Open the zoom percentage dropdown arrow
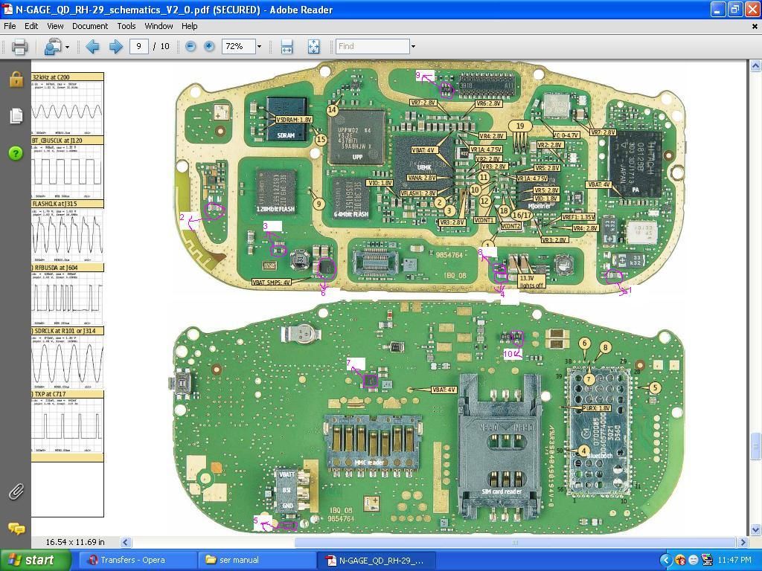Screen dimensions: 762x571 (x=259, y=47)
